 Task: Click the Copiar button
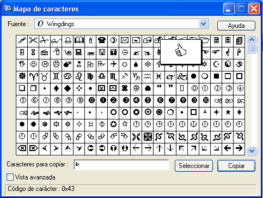coord(236,166)
